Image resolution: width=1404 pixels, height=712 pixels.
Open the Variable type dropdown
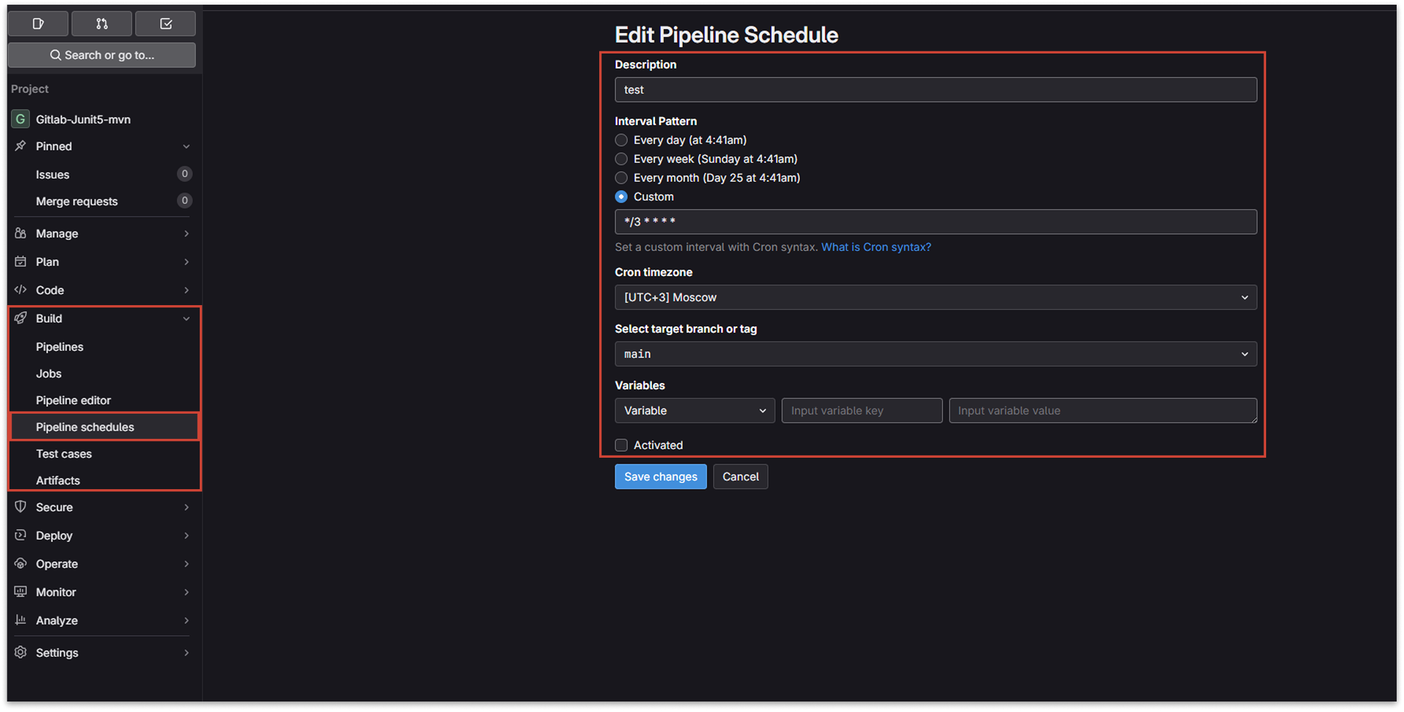pos(694,411)
